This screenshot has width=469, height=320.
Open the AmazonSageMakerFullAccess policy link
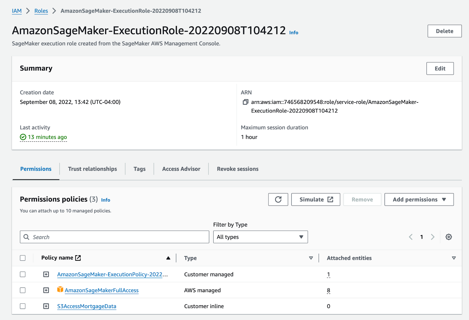coord(102,290)
